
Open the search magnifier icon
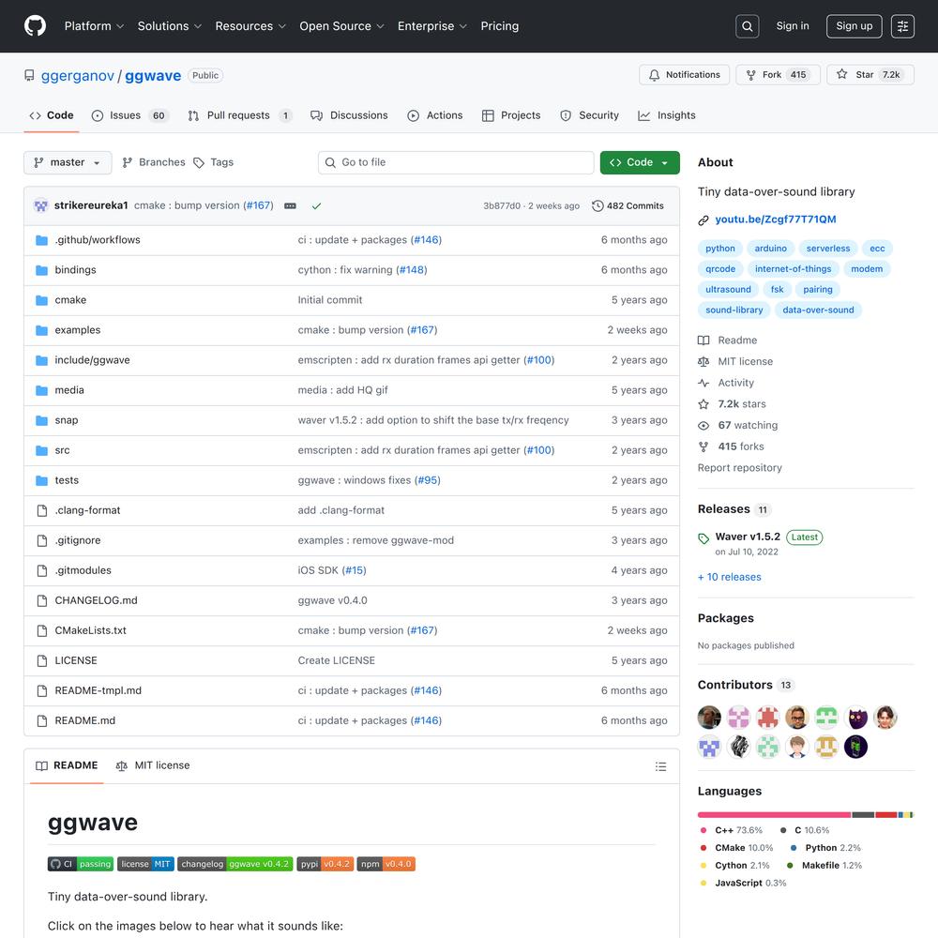click(748, 26)
